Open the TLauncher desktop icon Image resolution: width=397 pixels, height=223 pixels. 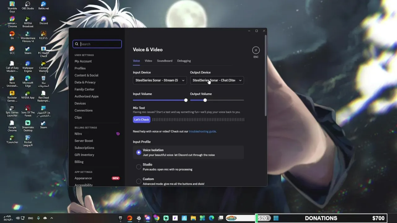(12, 139)
